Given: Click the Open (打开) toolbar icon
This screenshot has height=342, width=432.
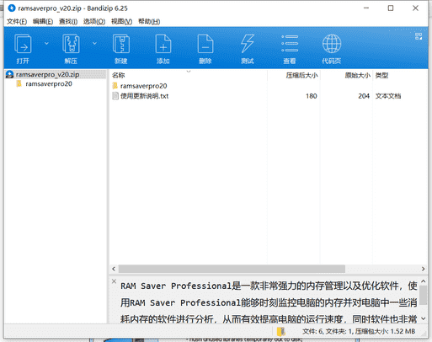Looking at the screenshot, I should pyautogui.click(x=23, y=44).
